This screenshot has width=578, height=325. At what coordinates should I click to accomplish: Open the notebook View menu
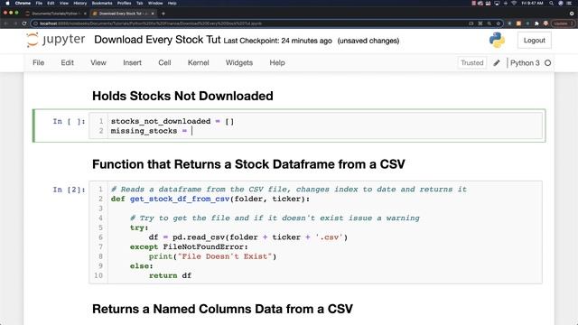[98, 62]
